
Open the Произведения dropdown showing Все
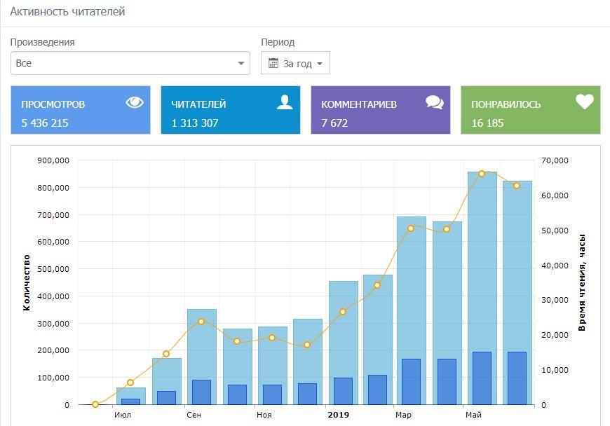point(130,63)
